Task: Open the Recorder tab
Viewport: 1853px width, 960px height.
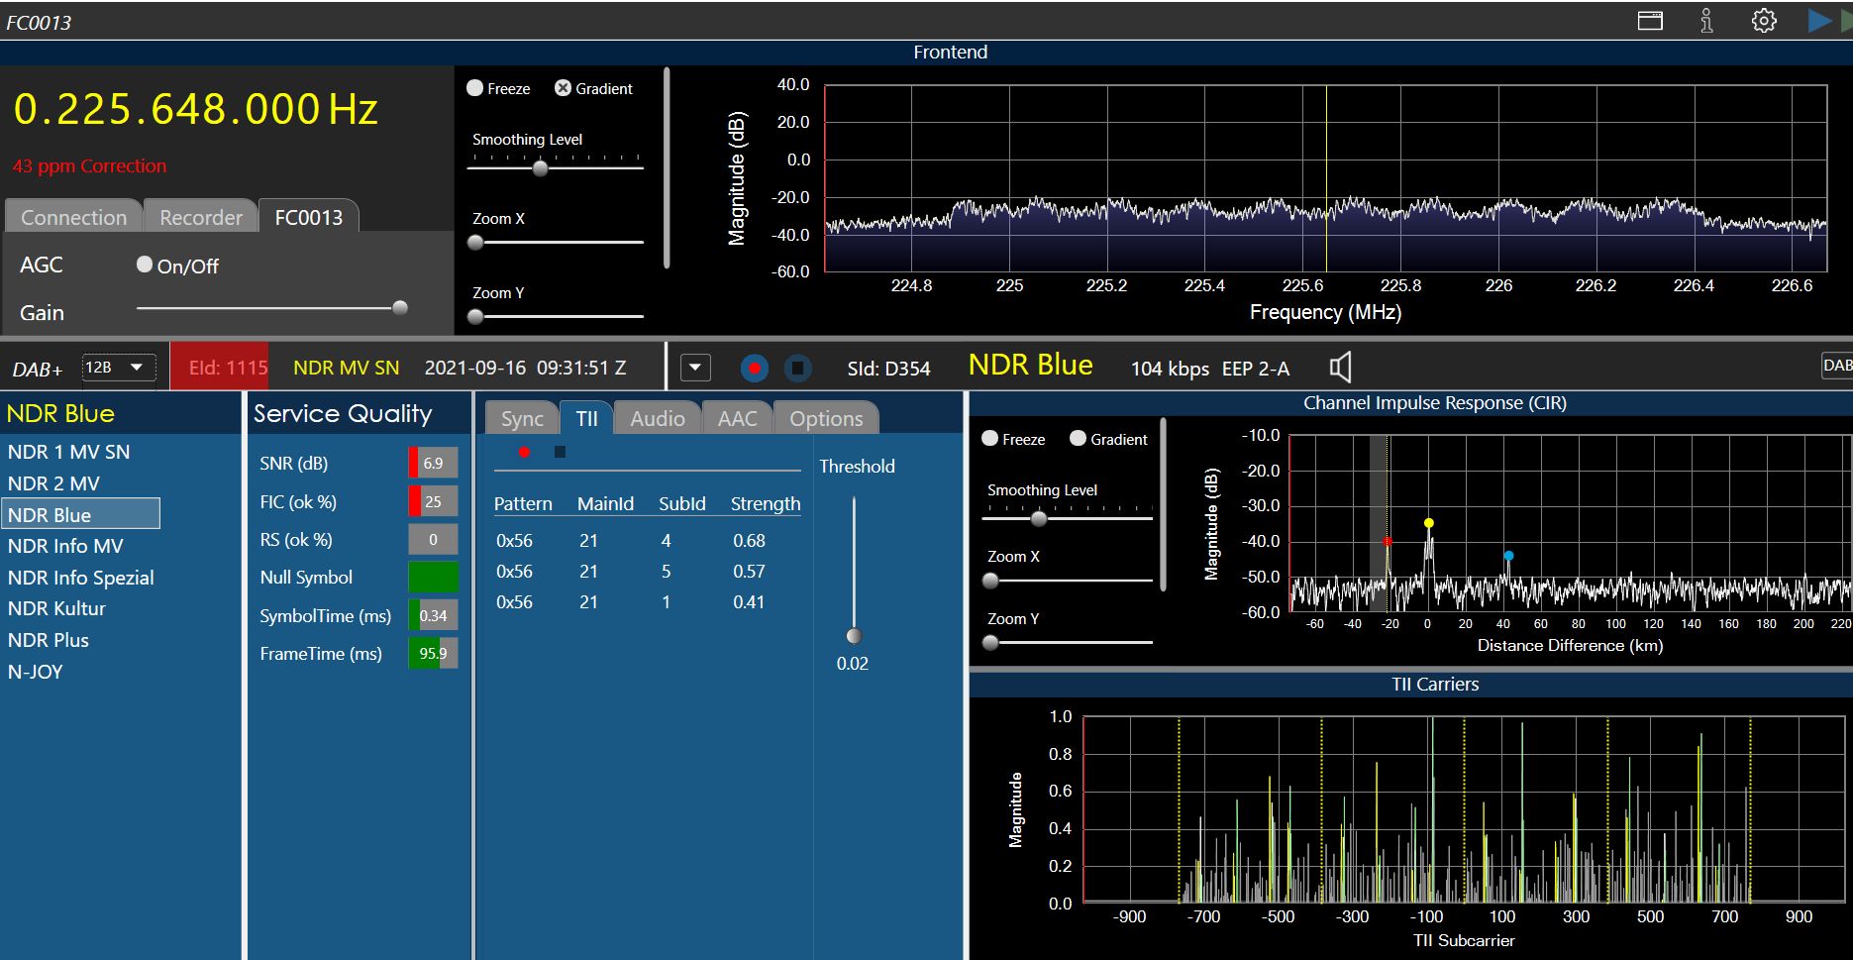Action: click(201, 218)
